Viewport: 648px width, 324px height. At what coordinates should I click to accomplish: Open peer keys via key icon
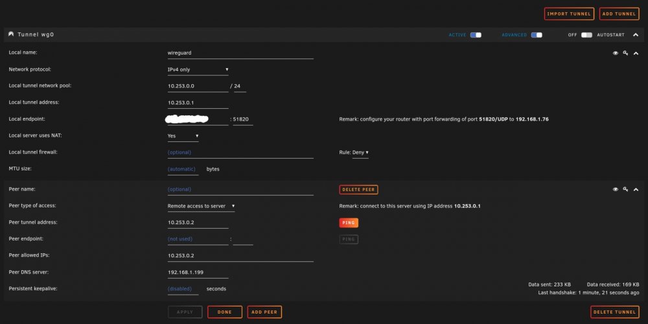click(626, 189)
